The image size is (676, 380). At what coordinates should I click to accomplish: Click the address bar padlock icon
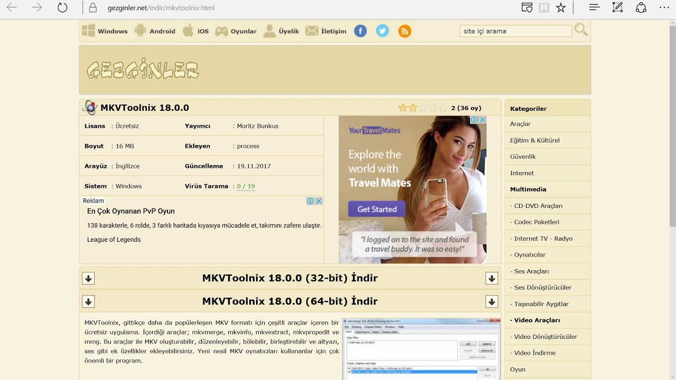[93, 8]
